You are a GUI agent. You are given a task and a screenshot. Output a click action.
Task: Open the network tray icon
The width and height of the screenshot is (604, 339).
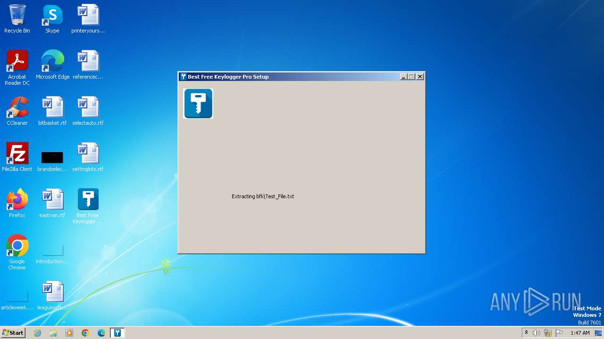coord(548,333)
